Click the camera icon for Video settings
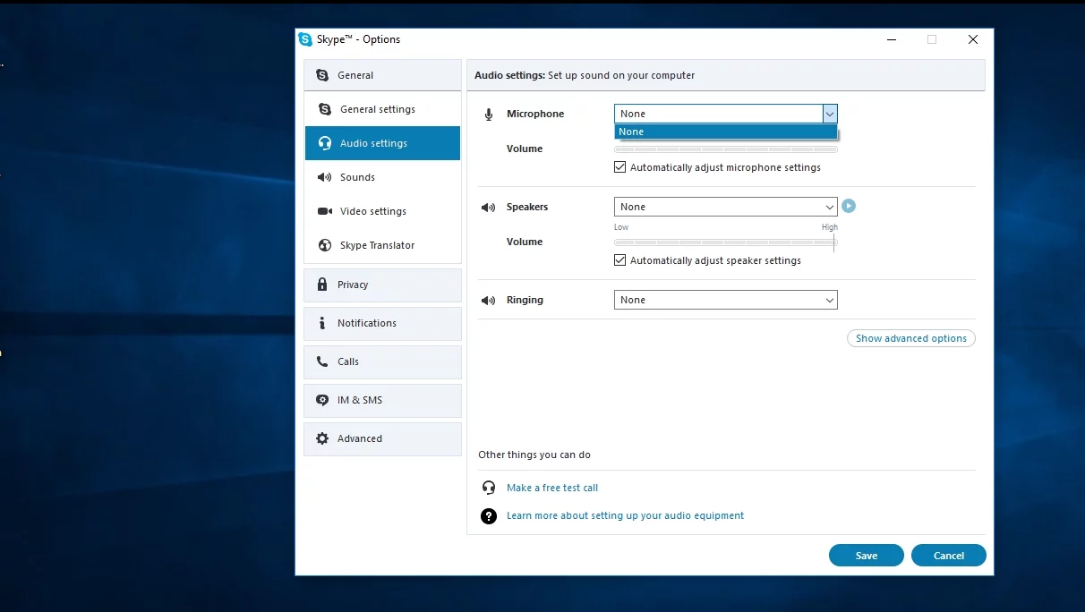 click(x=324, y=211)
